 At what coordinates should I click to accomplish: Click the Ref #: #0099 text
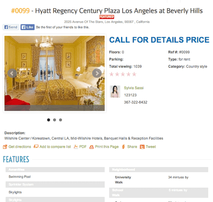(179, 52)
